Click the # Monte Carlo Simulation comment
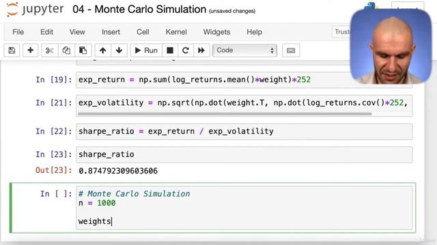 [x=134, y=194]
